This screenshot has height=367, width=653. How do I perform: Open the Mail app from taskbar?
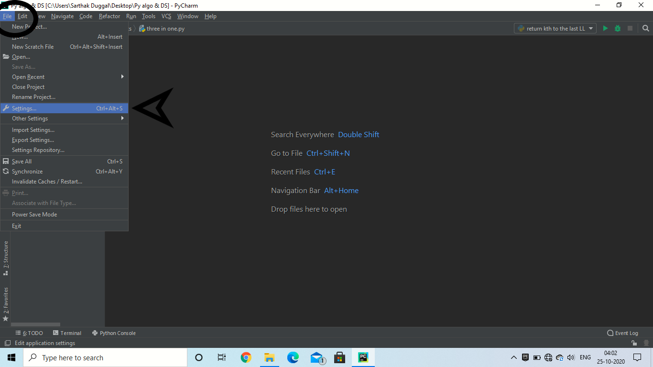(x=317, y=358)
